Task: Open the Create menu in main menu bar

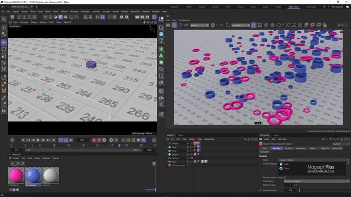Action: click(16, 11)
